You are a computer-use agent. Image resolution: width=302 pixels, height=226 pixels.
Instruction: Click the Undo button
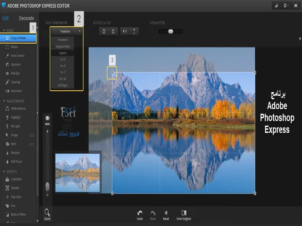point(140,215)
